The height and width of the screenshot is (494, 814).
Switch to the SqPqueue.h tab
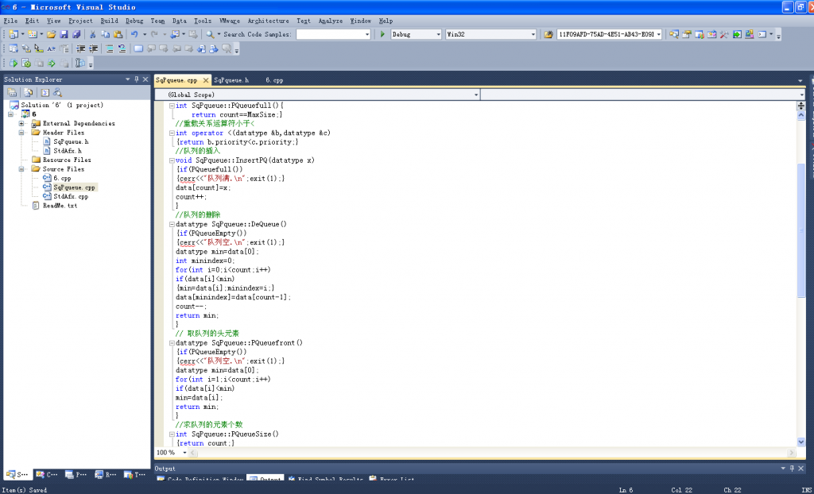pos(231,79)
